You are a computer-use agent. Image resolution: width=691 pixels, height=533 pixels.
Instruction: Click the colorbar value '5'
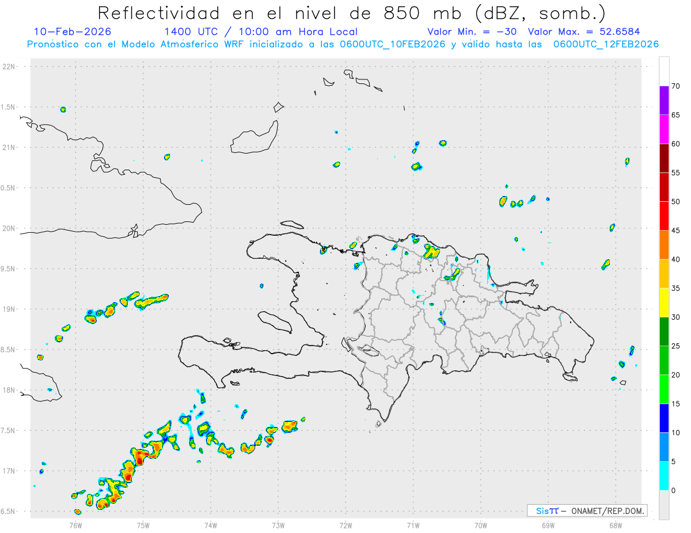tap(674, 461)
